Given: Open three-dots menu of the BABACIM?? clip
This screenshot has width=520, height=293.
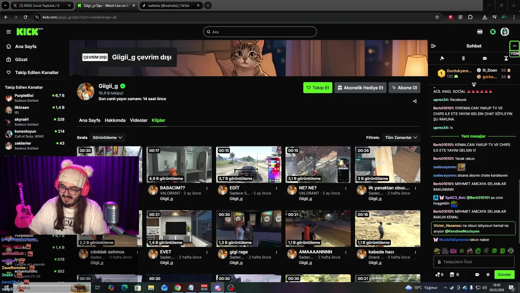Looking at the screenshot, I should (x=207, y=188).
